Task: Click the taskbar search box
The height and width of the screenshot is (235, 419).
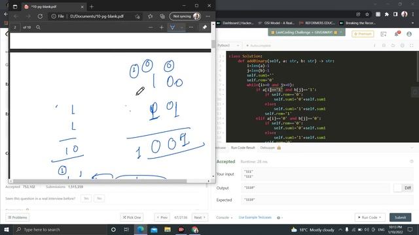Action: [x=60, y=229]
